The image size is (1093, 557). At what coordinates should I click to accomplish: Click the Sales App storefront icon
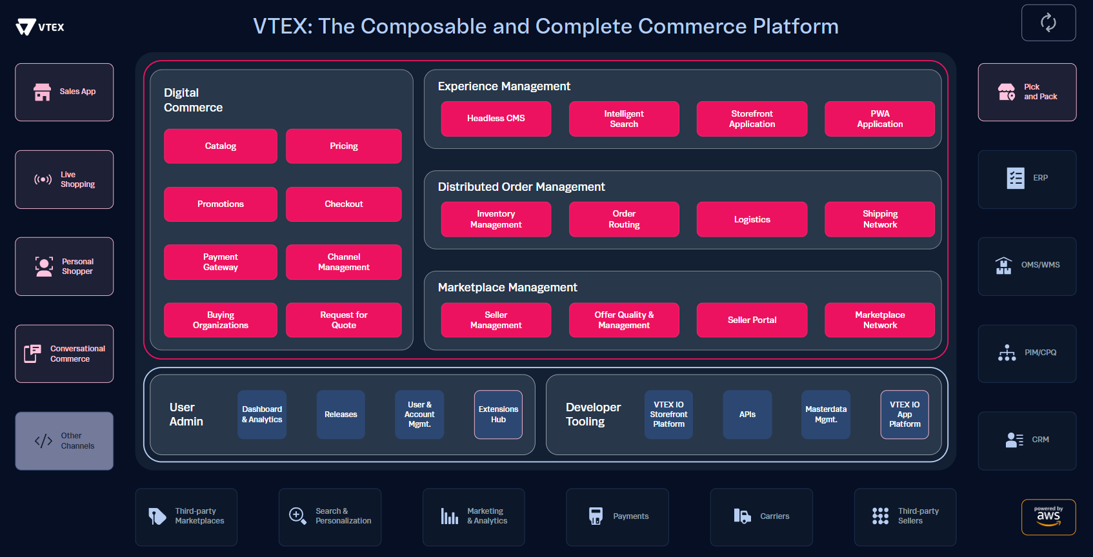pos(43,92)
